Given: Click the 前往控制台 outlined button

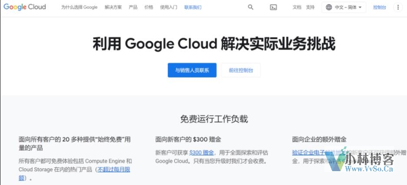Looking at the screenshot, I should coord(241,70).
